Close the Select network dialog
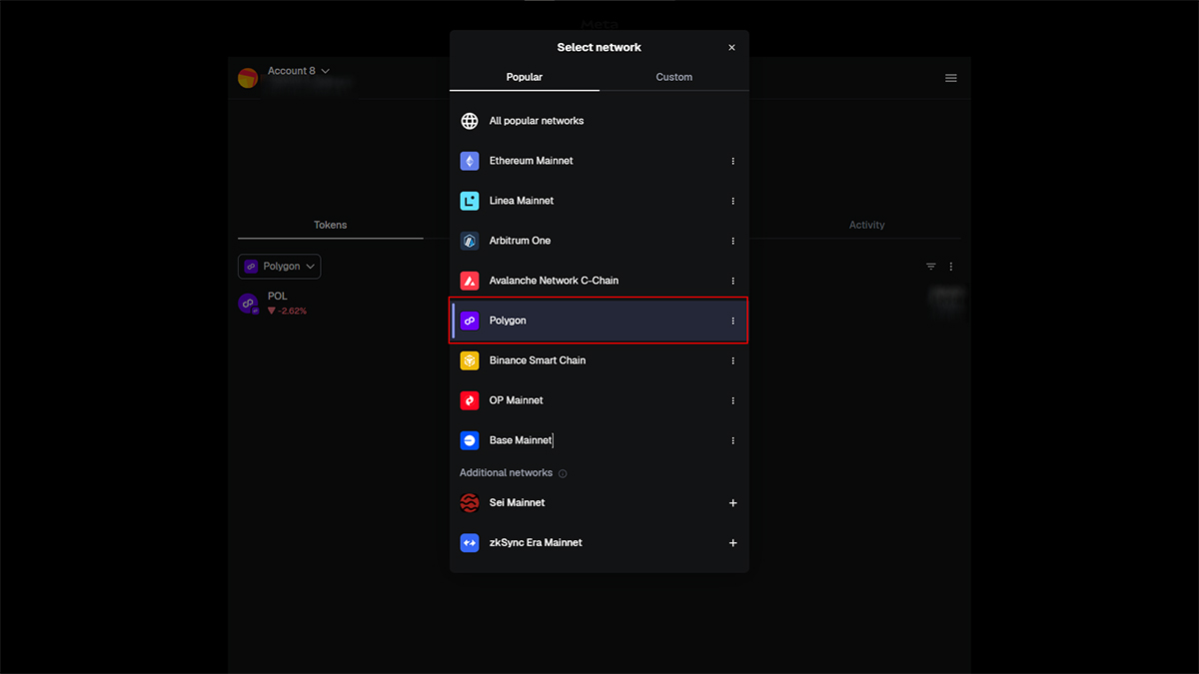 pos(731,47)
